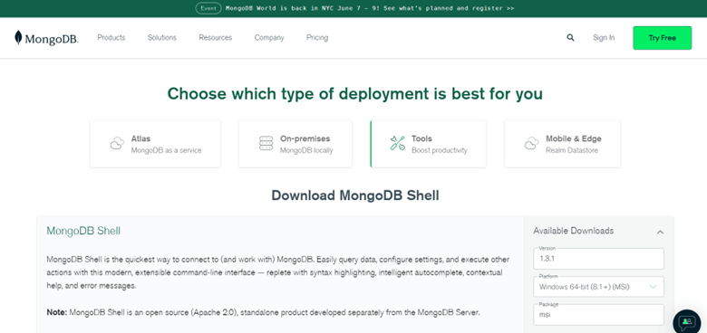Select the Tools deployment card
This screenshot has width=707, height=333.
(428, 144)
